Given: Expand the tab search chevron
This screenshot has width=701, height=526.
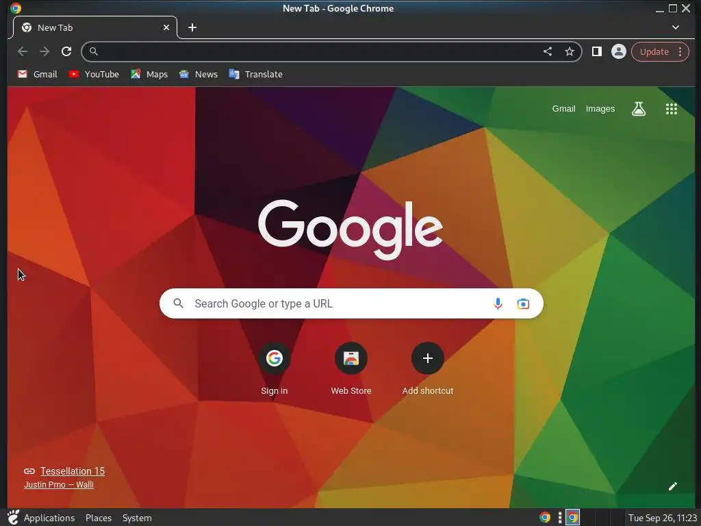Looking at the screenshot, I should (x=676, y=27).
